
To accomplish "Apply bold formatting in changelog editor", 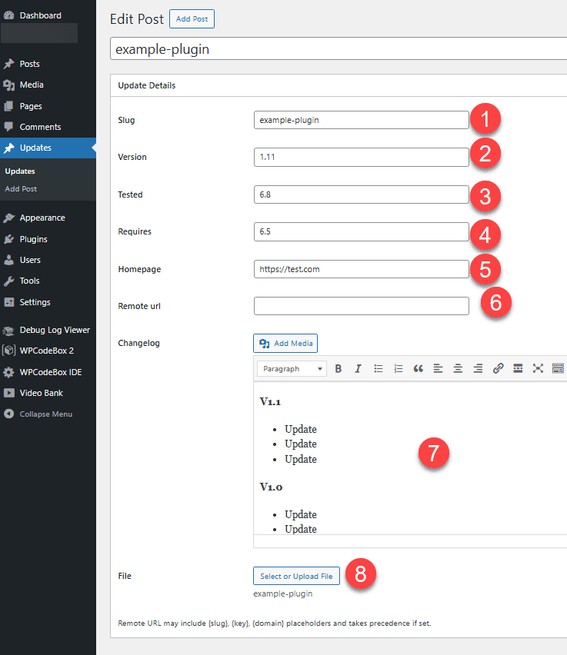I will pos(339,368).
